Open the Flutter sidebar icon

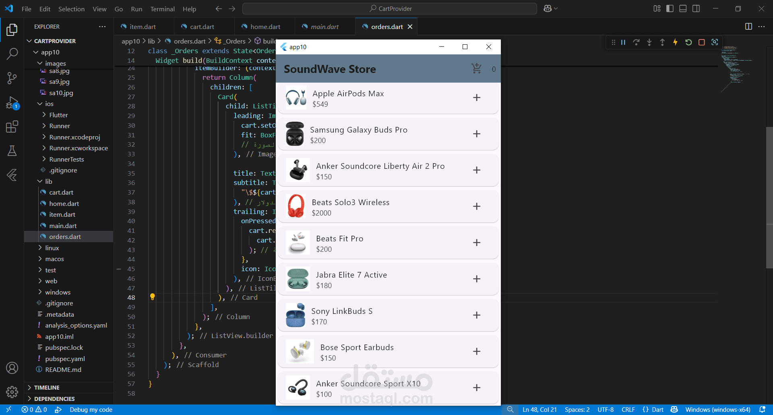[12, 175]
